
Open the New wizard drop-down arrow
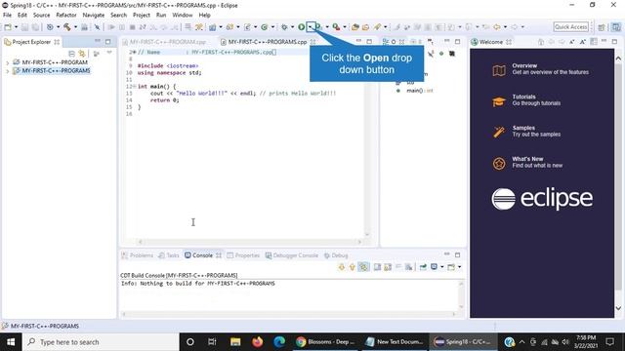[16, 27]
